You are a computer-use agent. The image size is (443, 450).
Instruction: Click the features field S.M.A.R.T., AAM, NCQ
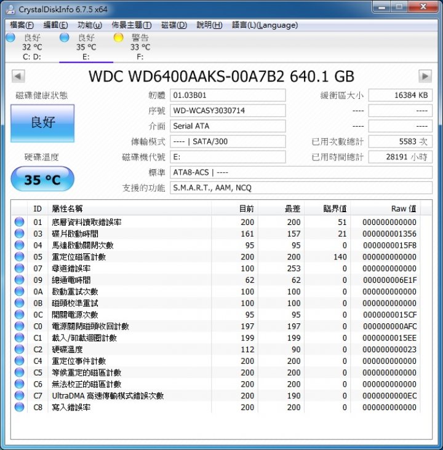[301, 188]
